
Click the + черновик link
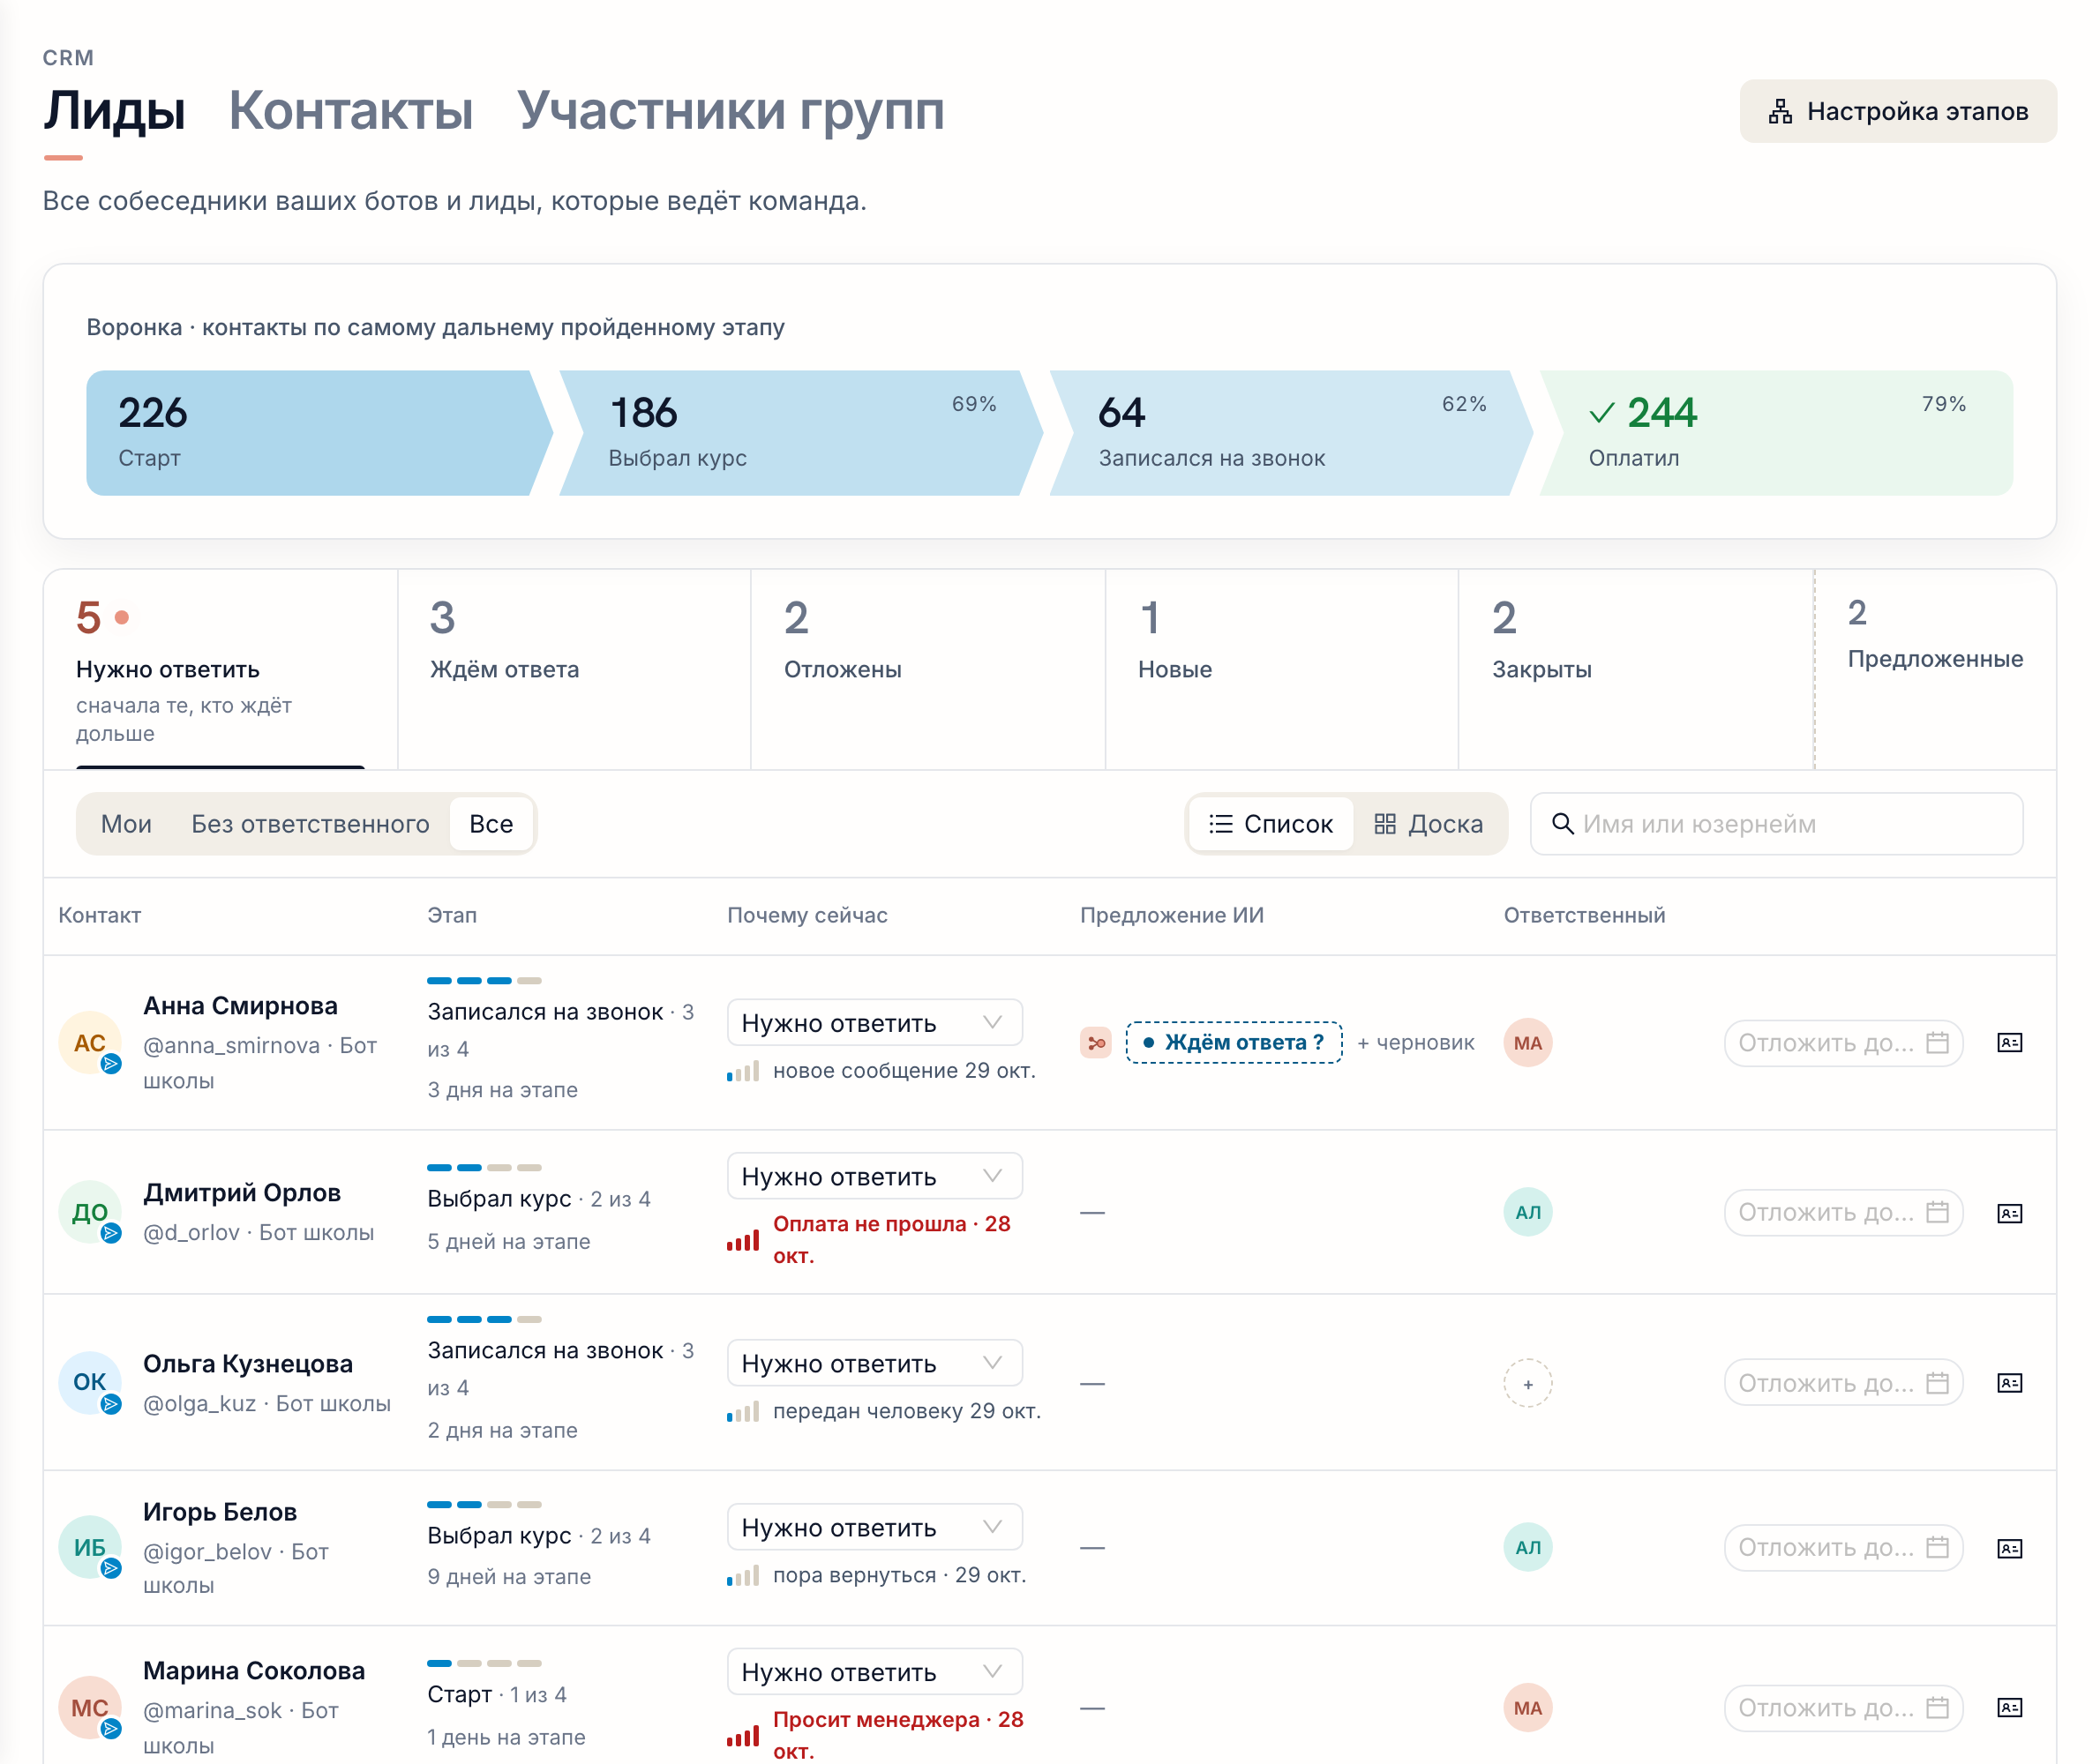point(1415,1043)
